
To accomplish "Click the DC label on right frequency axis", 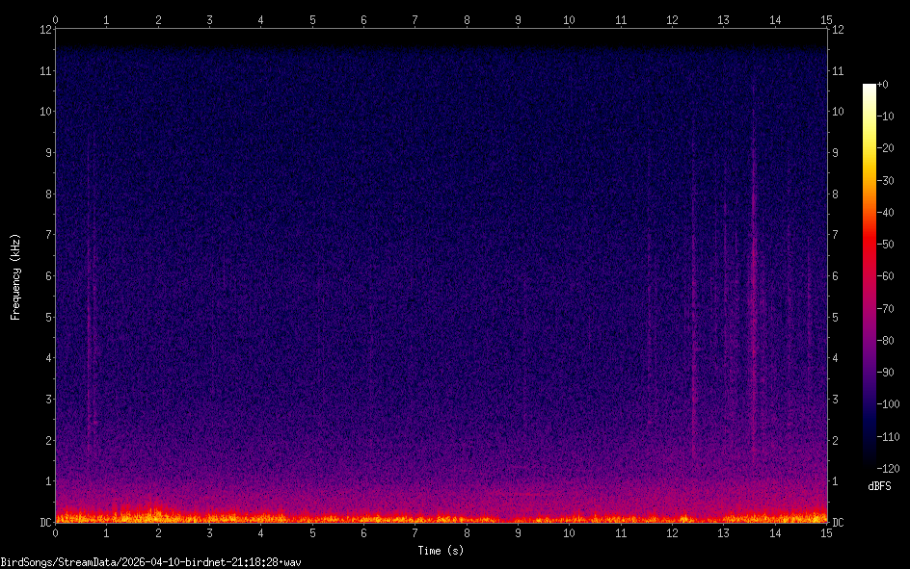I will click(x=839, y=523).
